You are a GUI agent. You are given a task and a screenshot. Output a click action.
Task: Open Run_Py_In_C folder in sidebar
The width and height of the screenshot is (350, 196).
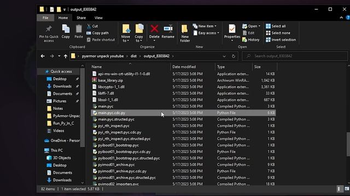[63, 124]
